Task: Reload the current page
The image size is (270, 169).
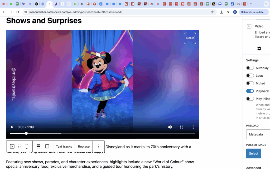Action: click(18, 12)
